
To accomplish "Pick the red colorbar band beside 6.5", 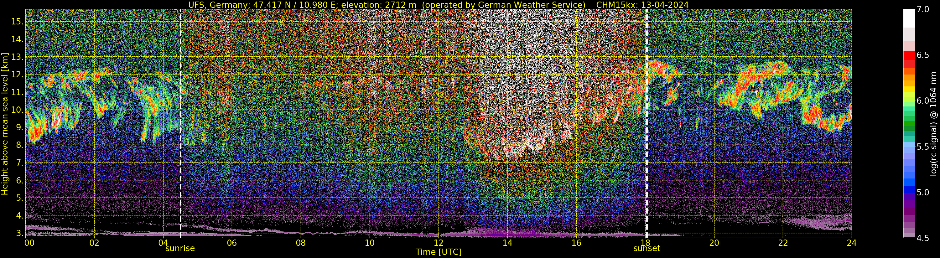I will [909, 55].
